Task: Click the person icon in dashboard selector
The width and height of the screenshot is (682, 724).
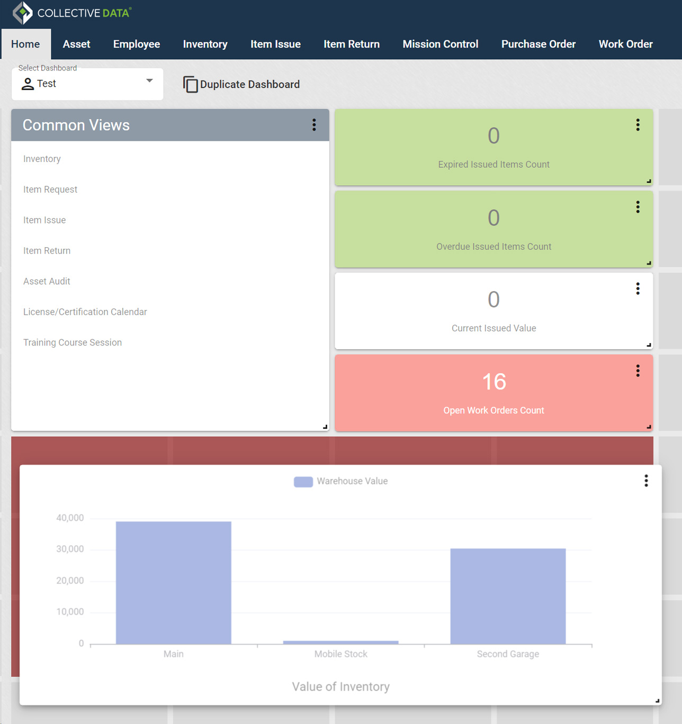Action: (28, 83)
